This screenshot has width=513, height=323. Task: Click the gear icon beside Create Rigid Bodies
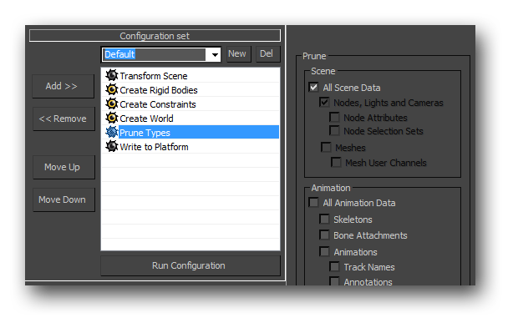tap(112, 89)
